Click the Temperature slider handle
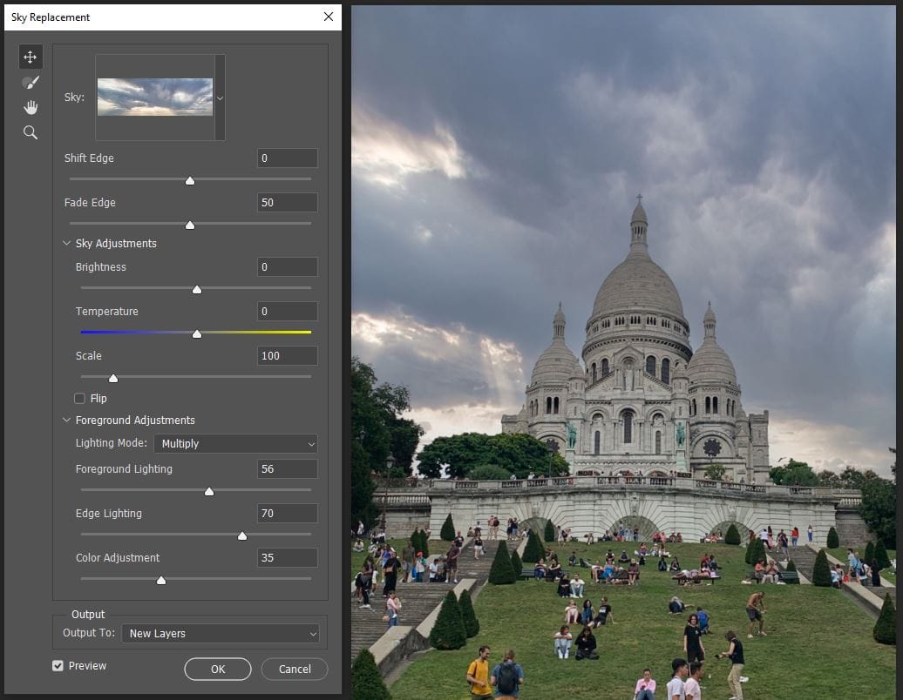The image size is (903, 700). click(197, 333)
